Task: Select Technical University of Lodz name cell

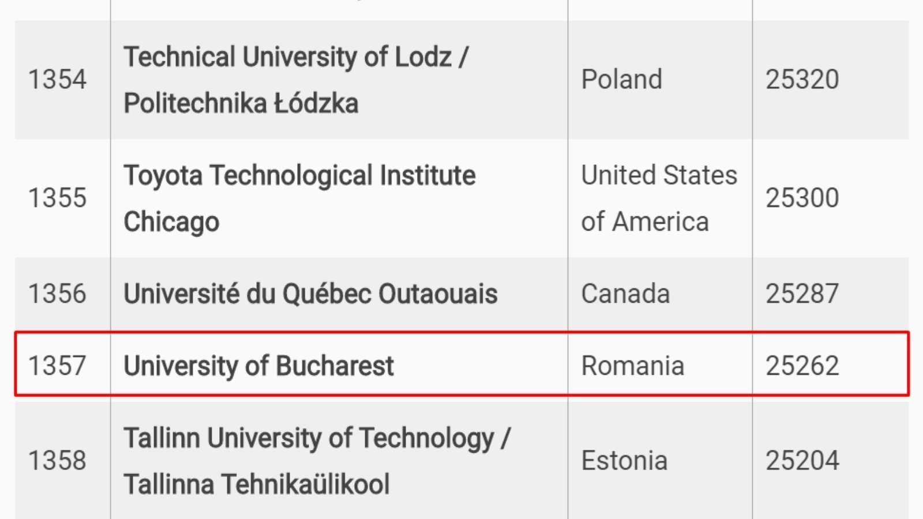Action: (297, 80)
